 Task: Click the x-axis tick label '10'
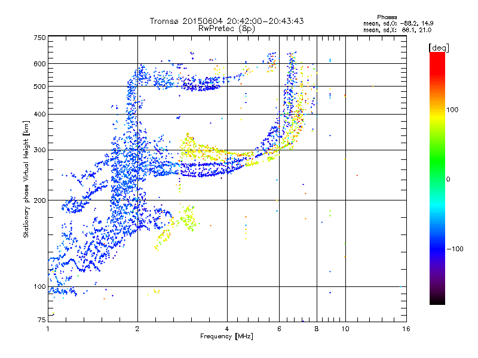(345, 329)
